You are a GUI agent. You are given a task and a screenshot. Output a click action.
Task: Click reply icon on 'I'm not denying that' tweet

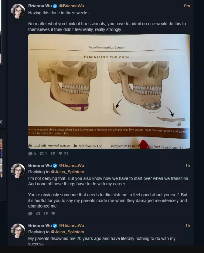tap(30, 214)
